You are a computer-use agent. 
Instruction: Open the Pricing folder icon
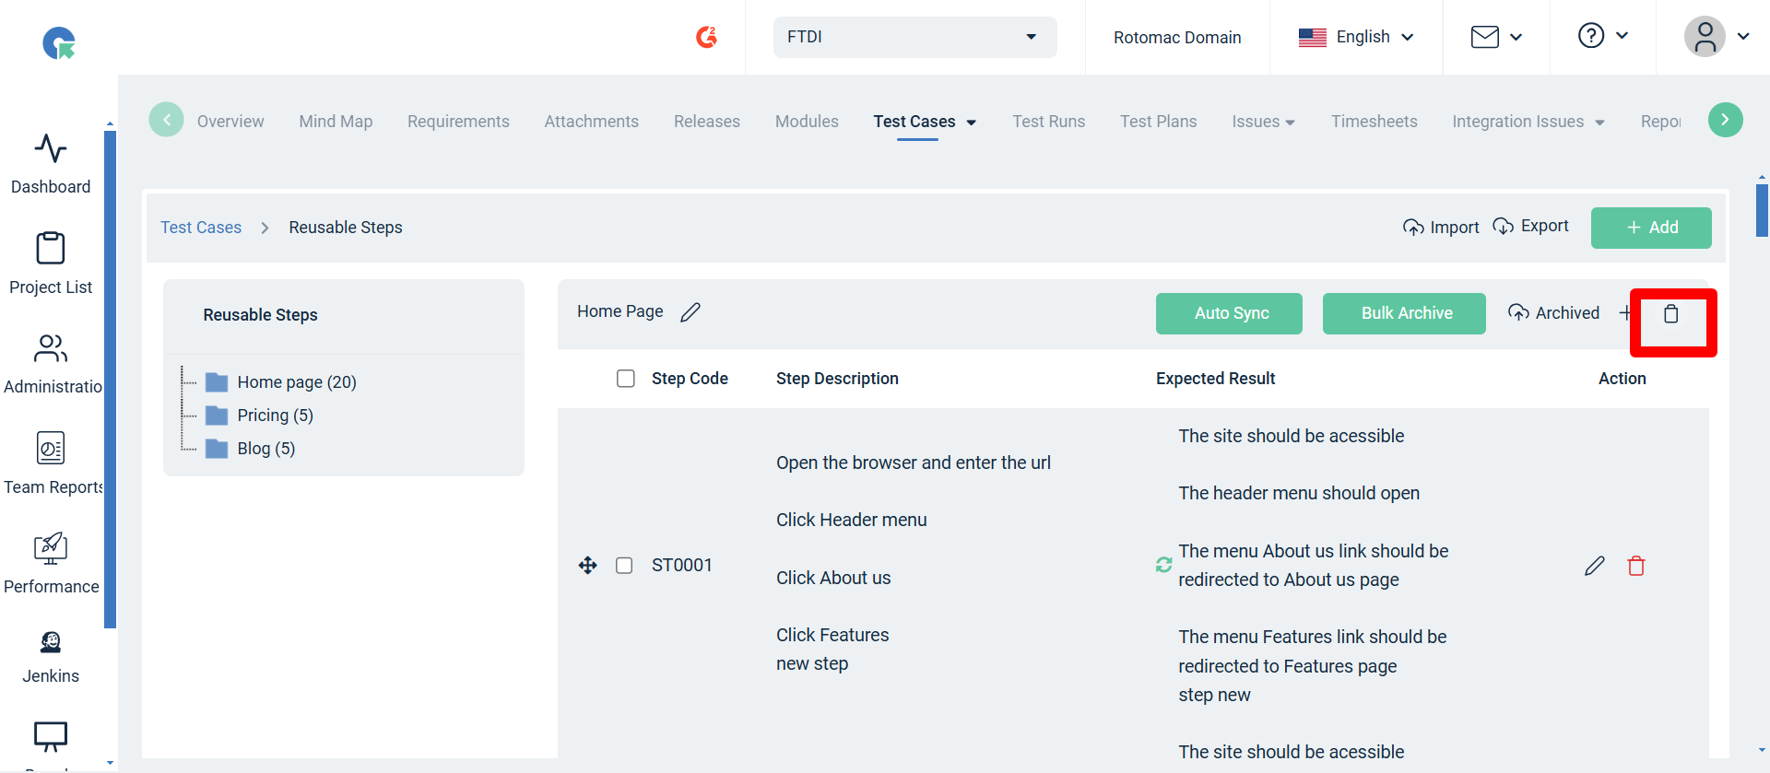[217, 416]
